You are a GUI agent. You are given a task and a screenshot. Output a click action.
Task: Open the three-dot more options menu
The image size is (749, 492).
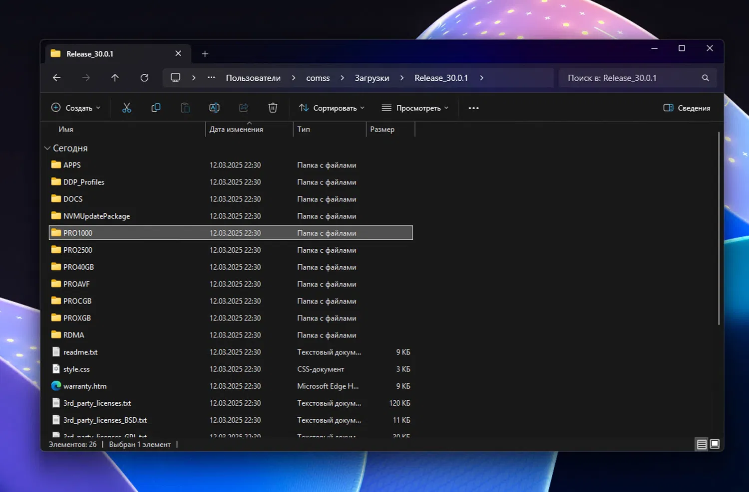click(473, 108)
